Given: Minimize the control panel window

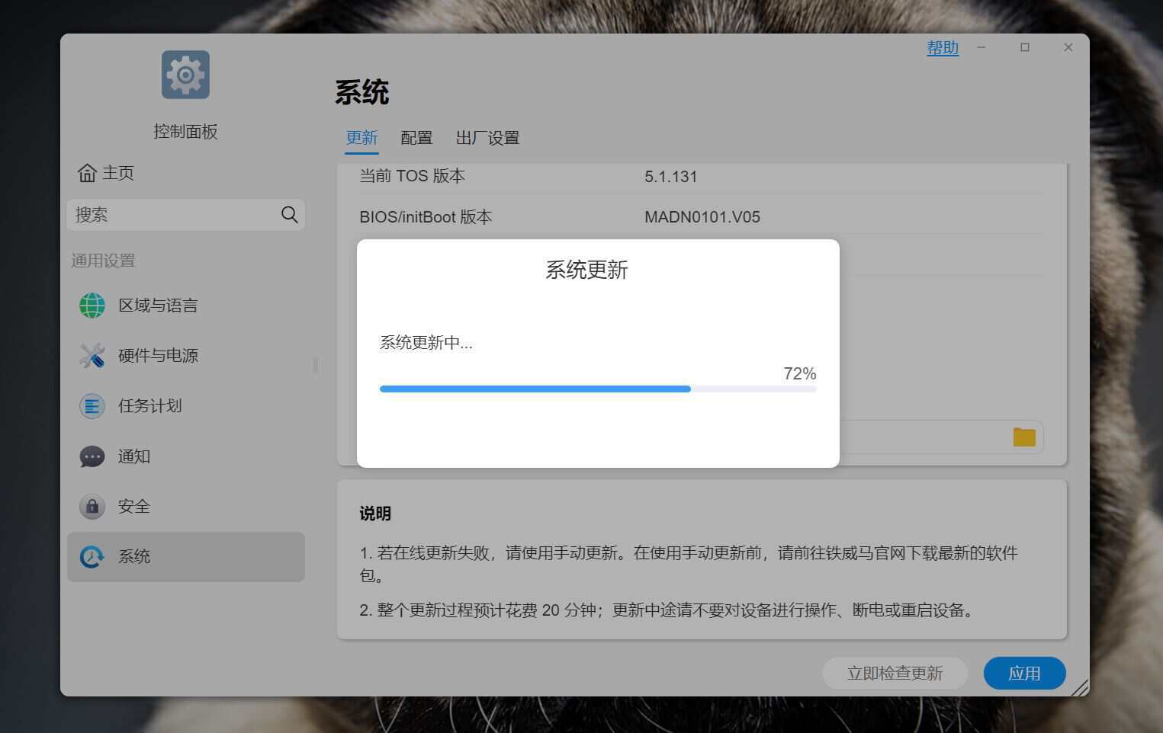Looking at the screenshot, I should 981,47.
